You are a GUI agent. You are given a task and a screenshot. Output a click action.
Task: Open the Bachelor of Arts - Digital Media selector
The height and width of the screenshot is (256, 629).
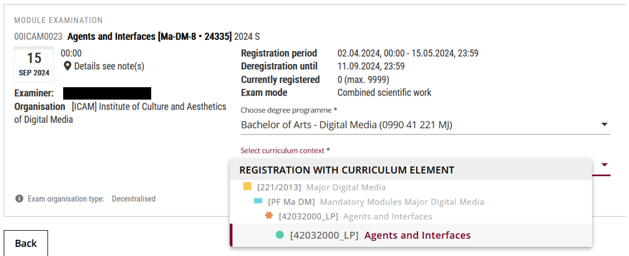(x=425, y=125)
